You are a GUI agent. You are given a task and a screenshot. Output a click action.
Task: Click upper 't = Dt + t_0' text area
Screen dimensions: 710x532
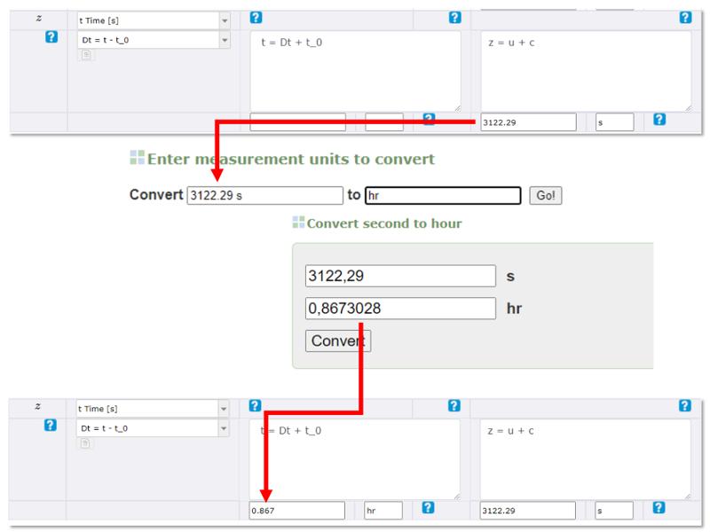pos(356,72)
